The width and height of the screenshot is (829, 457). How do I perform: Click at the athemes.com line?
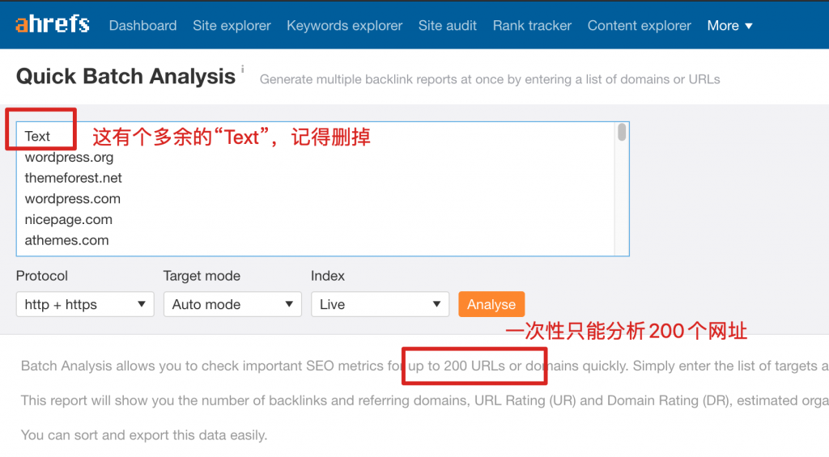[x=66, y=240]
